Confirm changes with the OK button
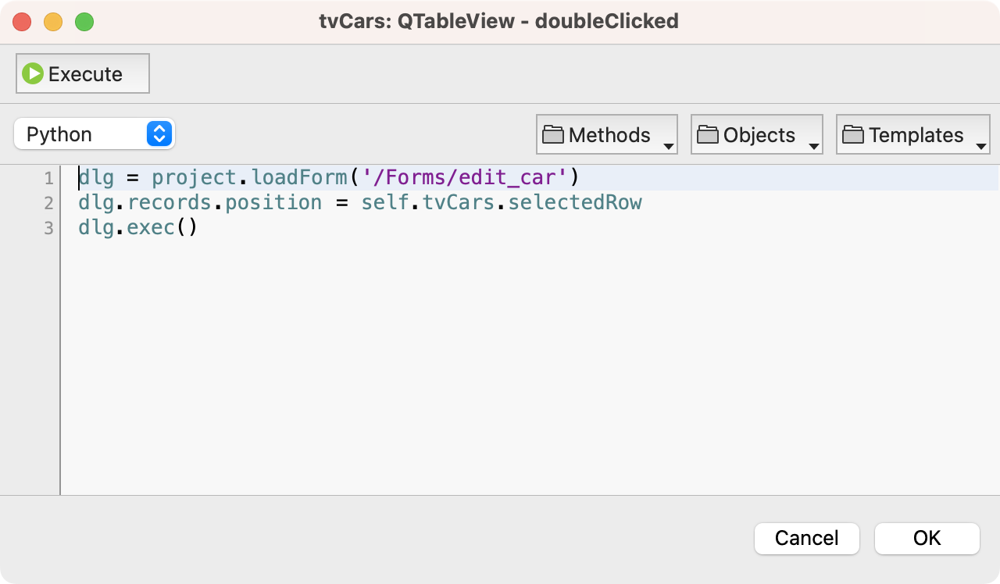Image resolution: width=1000 pixels, height=584 pixels. click(927, 538)
